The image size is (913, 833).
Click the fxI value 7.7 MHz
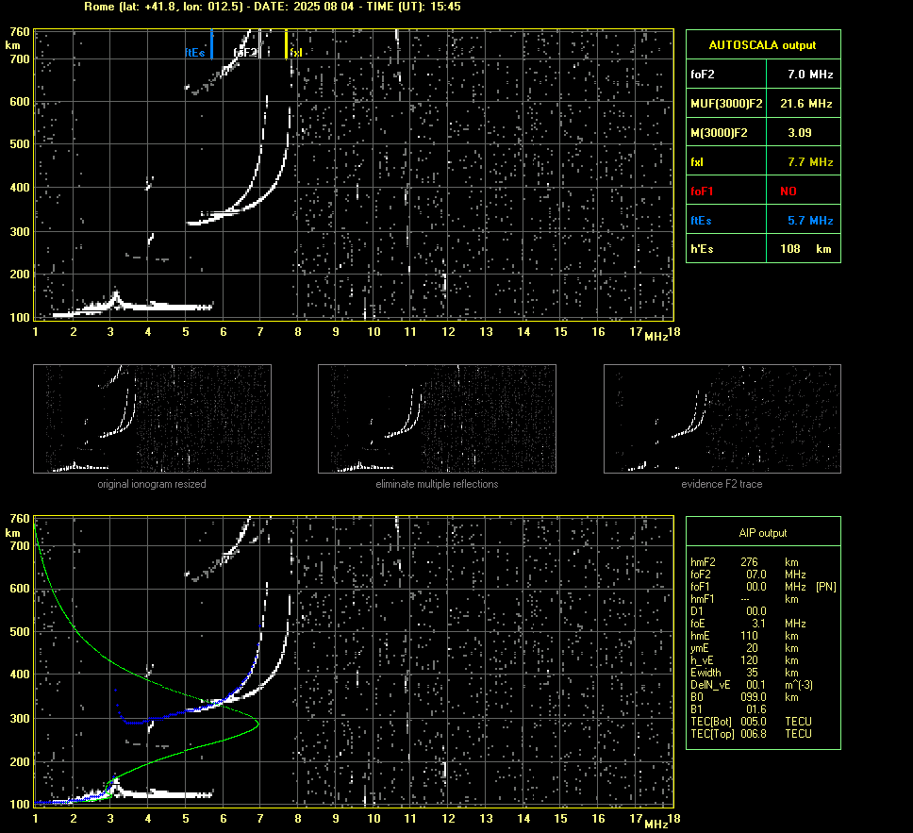click(x=810, y=162)
